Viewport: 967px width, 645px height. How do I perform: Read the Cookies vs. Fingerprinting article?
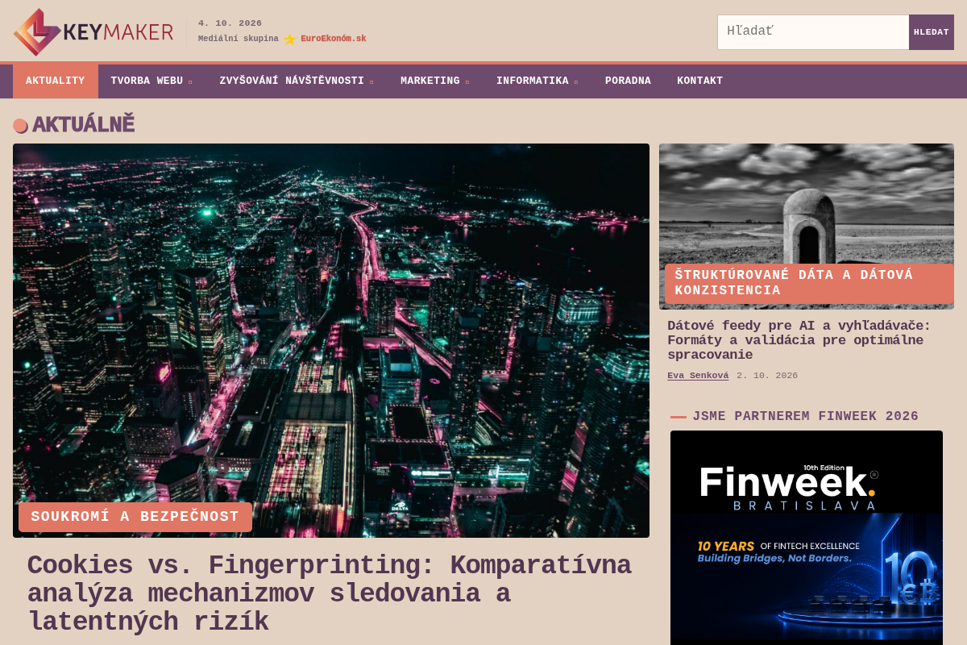[x=329, y=593]
